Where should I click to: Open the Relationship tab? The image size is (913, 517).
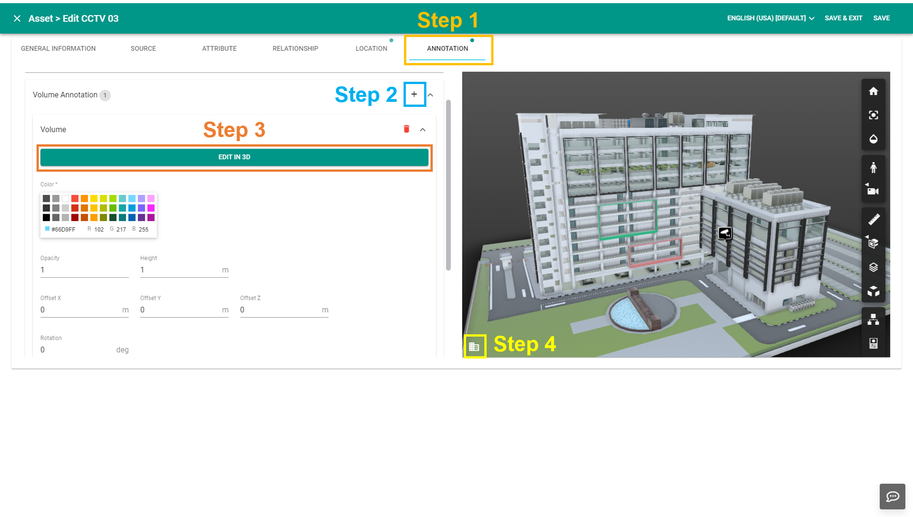point(295,48)
